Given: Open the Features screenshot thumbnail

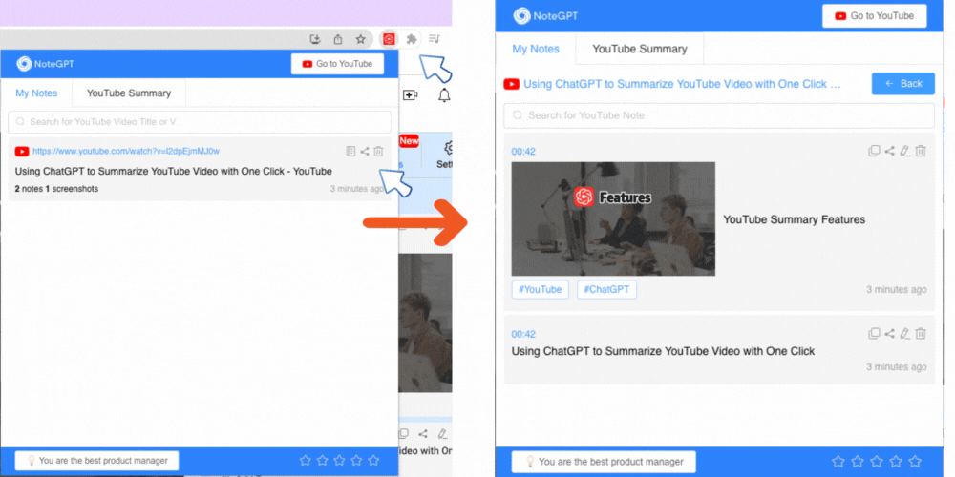Looking at the screenshot, I should tap(613, 218).
